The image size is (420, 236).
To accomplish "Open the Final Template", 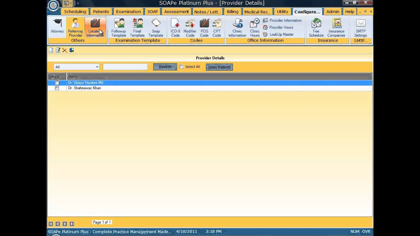I will tap(137, 28).
